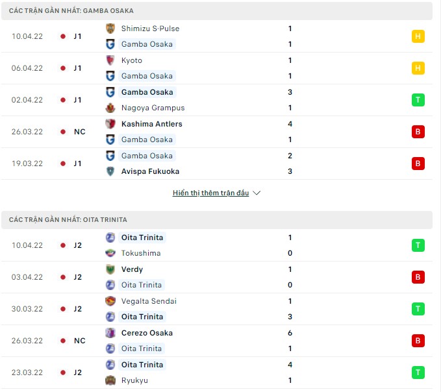This screenshot has width=441, height=392.
Task: Click red B badge for Verdy match
Action: (x=418, y=277)
